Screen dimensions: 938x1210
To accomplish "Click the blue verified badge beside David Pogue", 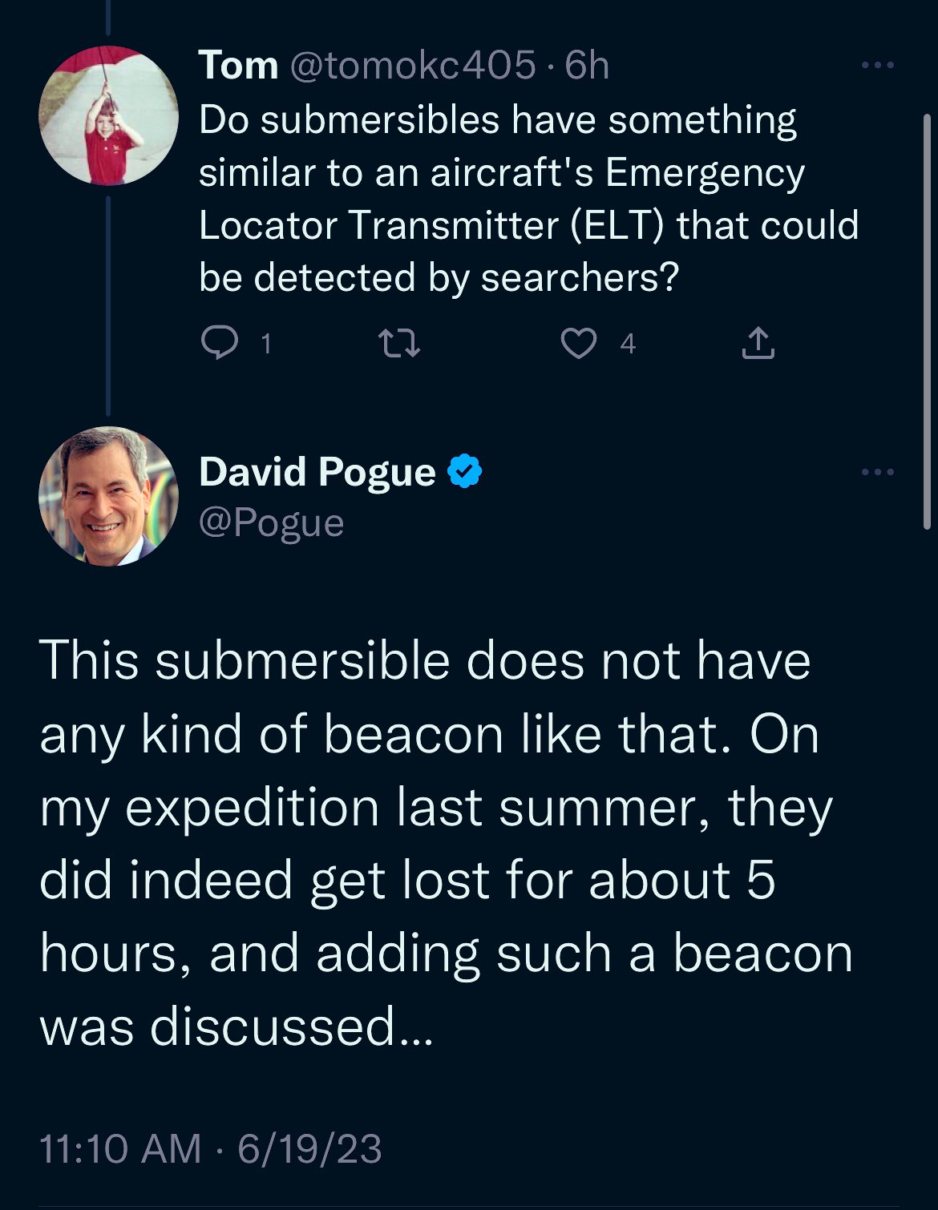I will [x=464, y=471].
